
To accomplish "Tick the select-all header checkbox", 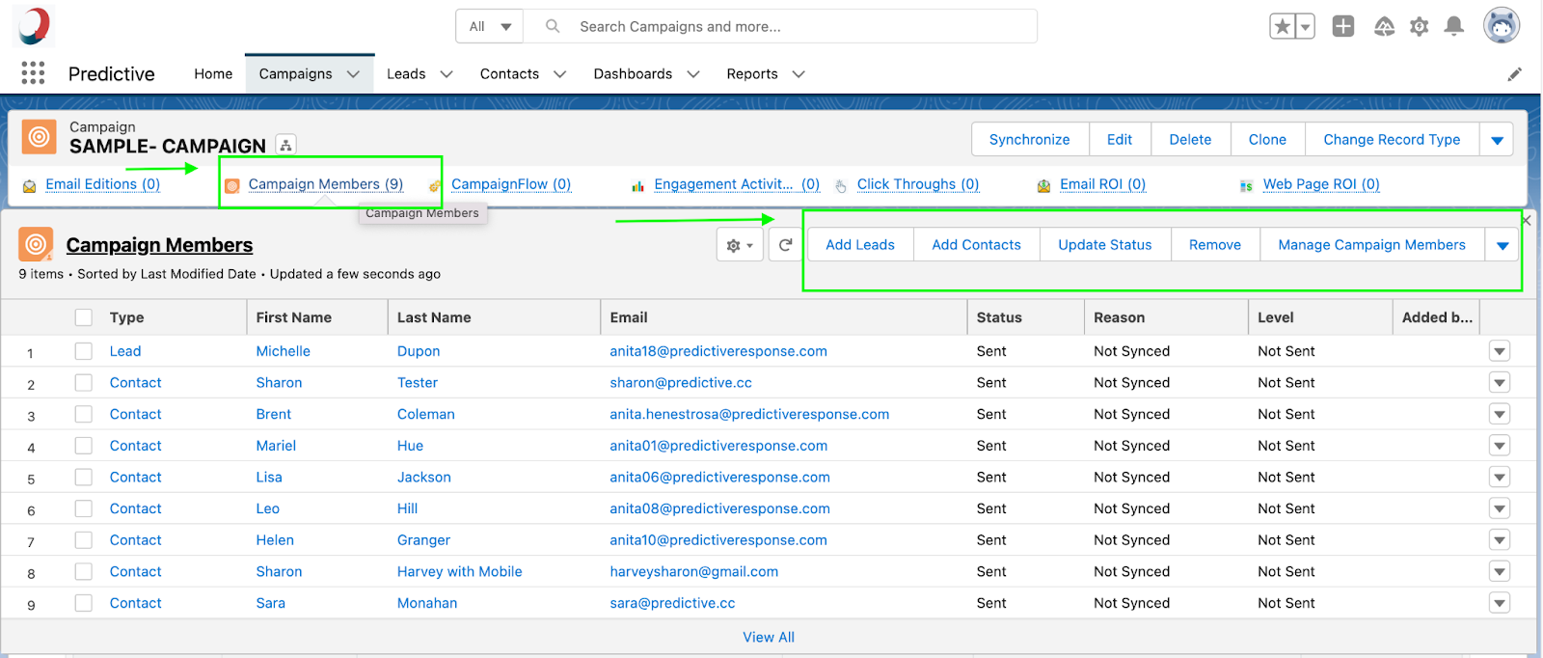I will coord(84,317).
